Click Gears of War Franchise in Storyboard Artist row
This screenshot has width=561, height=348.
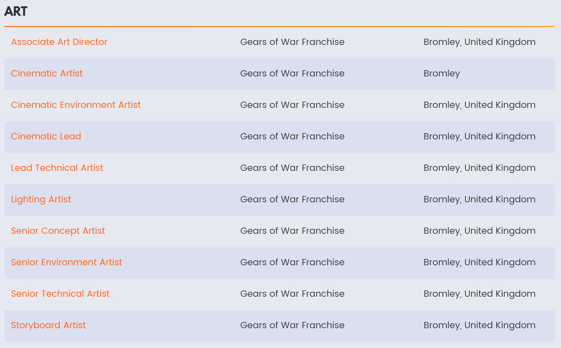(292, 325)
